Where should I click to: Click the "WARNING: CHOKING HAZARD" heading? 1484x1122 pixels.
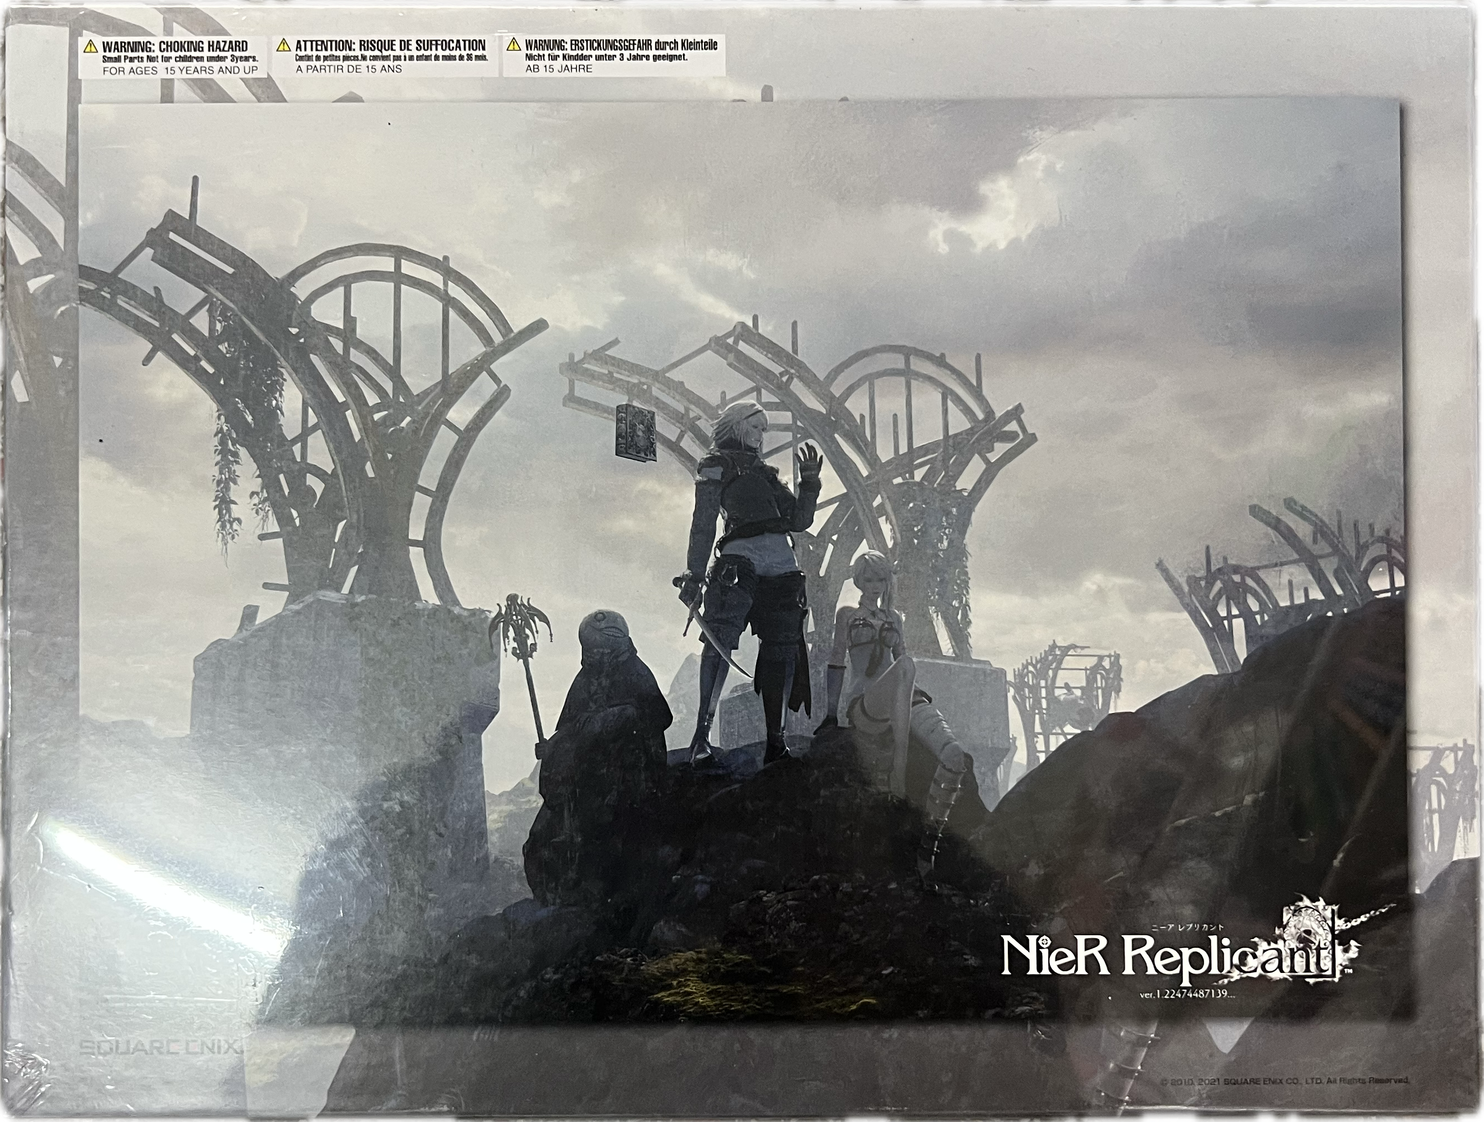pyautogui.click(x=175, y=47)
